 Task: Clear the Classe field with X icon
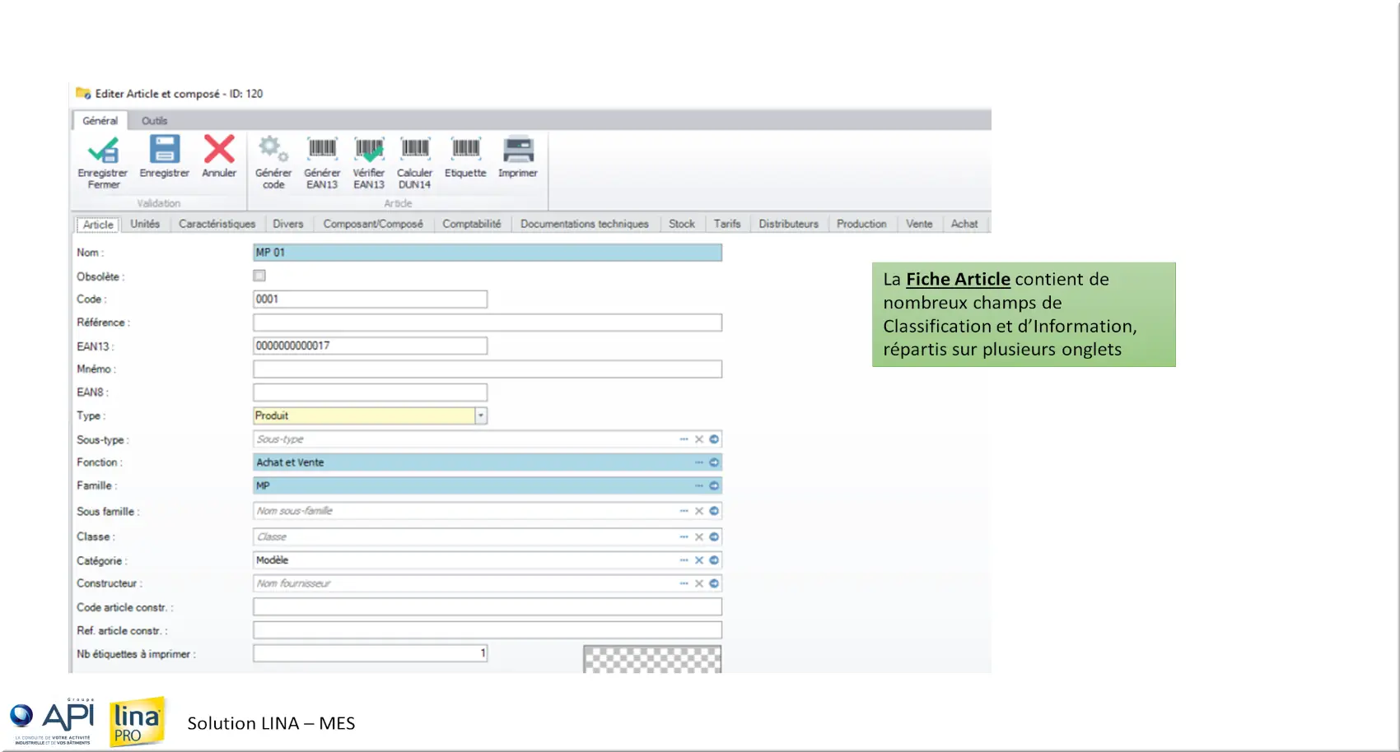pyautogui.click(x=698, y=536)
